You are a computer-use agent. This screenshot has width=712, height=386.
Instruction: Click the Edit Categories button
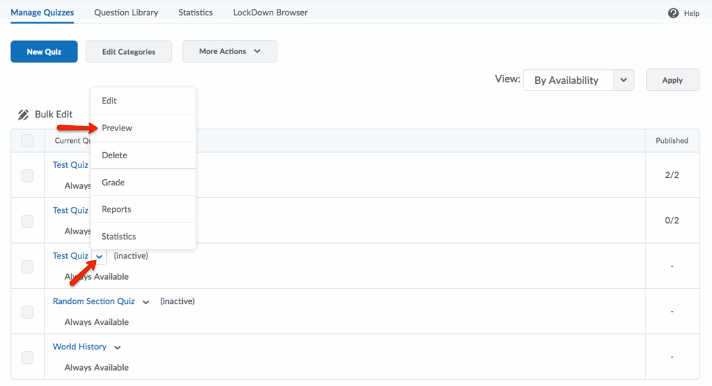click(129, 52)
